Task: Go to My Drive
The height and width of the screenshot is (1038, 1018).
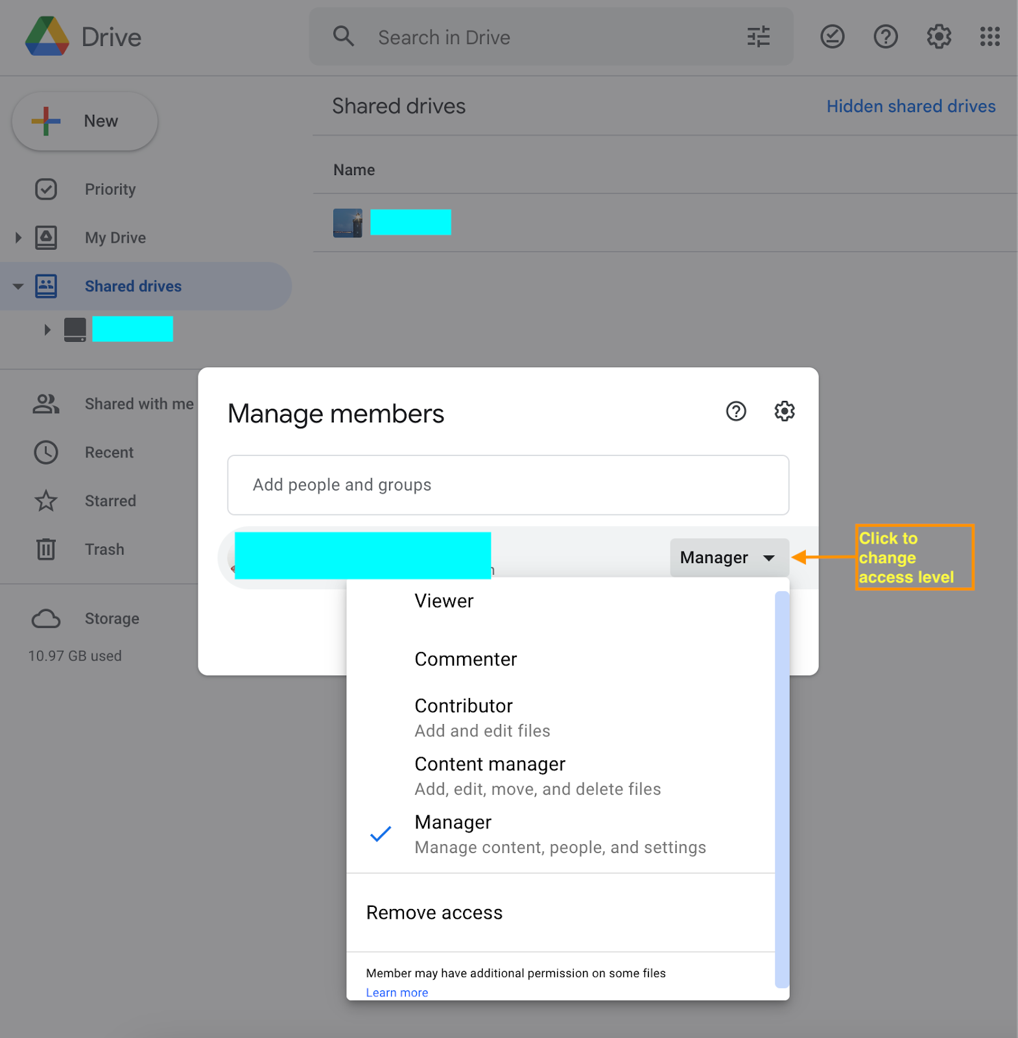Action: (x=115, y=238)
